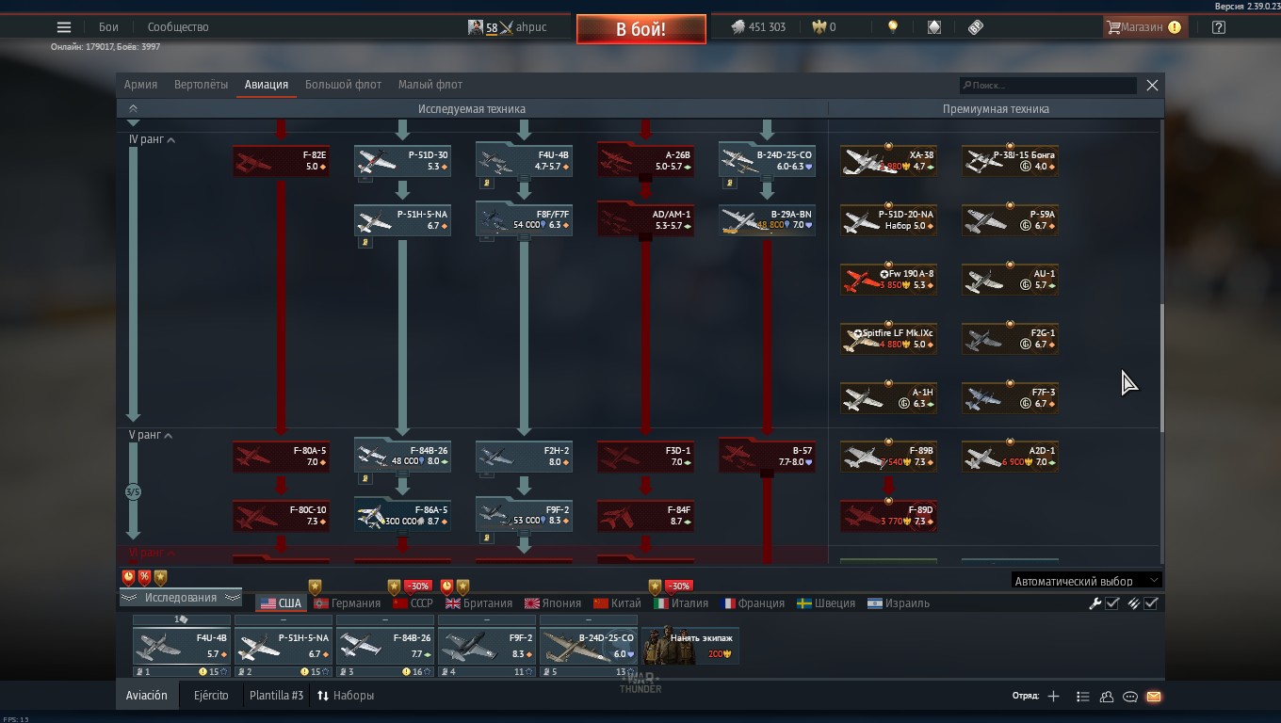
Task: Select the B-29A-BN bomber card
Action: click(767, 220)
